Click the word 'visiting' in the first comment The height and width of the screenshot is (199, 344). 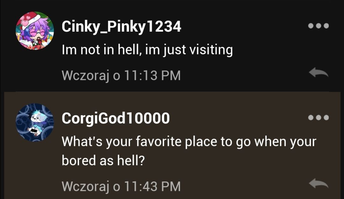[211, 50]
